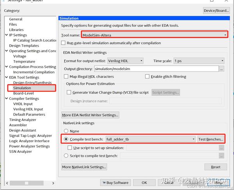Check Use script to set up simulation
The width and height of the screenshot is (234, 190).
[69, 148]
